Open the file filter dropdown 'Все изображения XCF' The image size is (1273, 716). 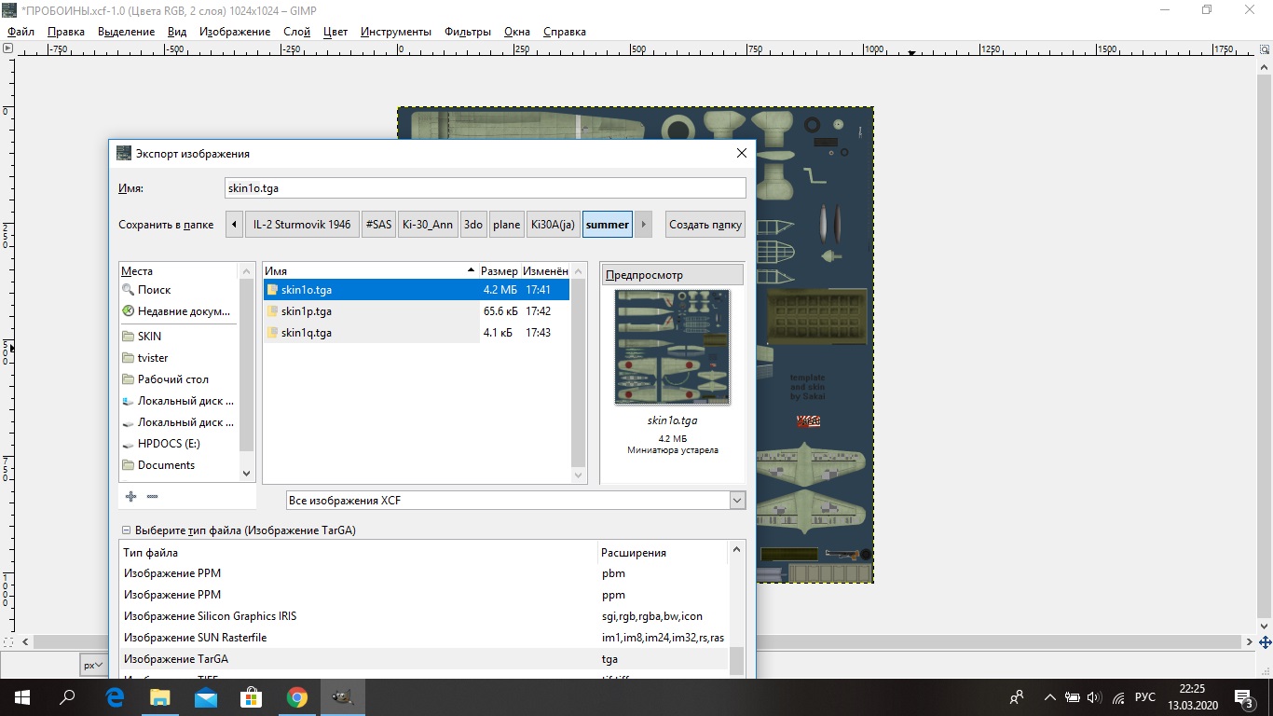[516, 501]
